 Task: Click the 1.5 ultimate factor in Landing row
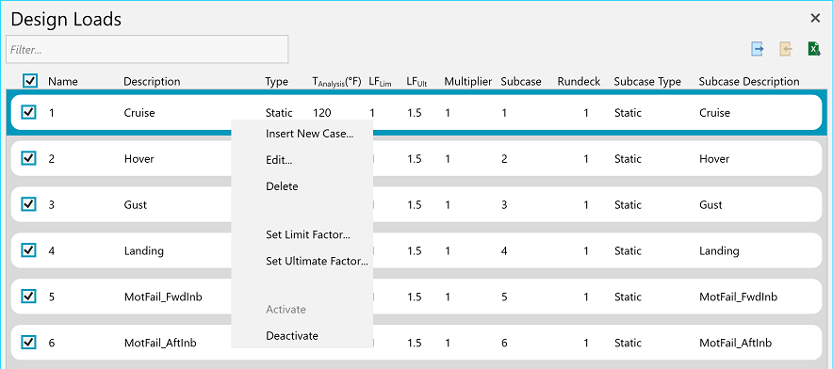point(415,250)
